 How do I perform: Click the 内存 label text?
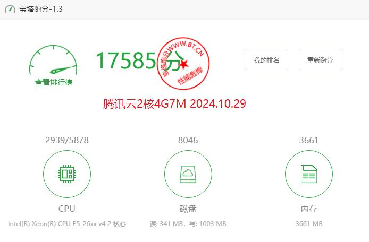[309, 209]
